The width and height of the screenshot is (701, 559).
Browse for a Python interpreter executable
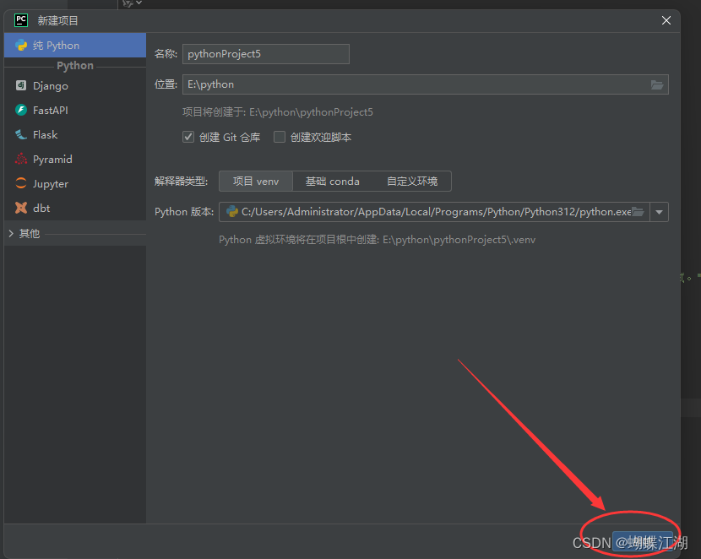[x=639, y=212]
